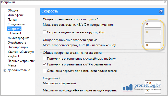Screen dimensions: 168x96
Task: Open the BitTorrent section
Action: pos(14,33)
